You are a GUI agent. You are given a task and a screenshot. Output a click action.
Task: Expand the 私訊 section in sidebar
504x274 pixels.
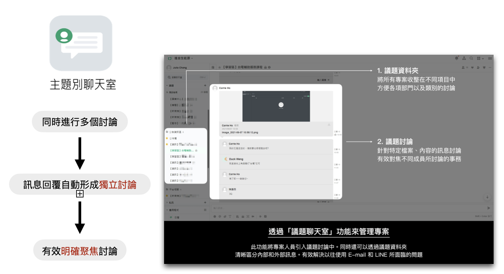pos(167,202)
